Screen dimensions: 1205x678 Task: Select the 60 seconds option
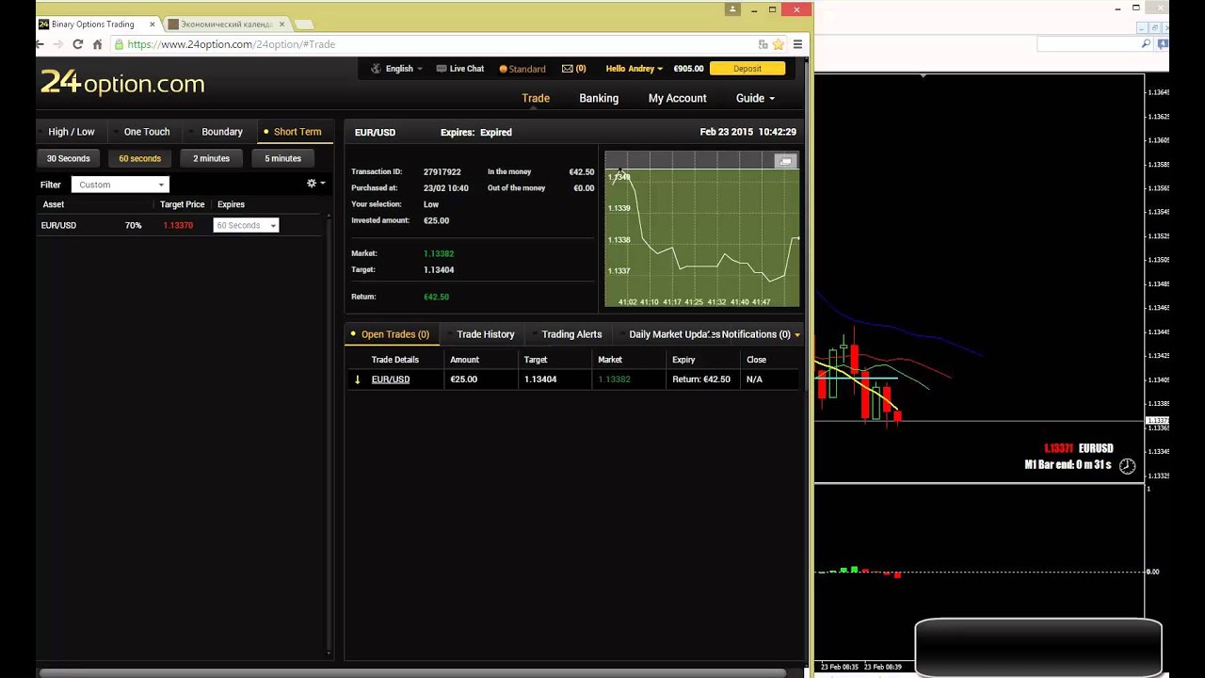pos(140,158)
